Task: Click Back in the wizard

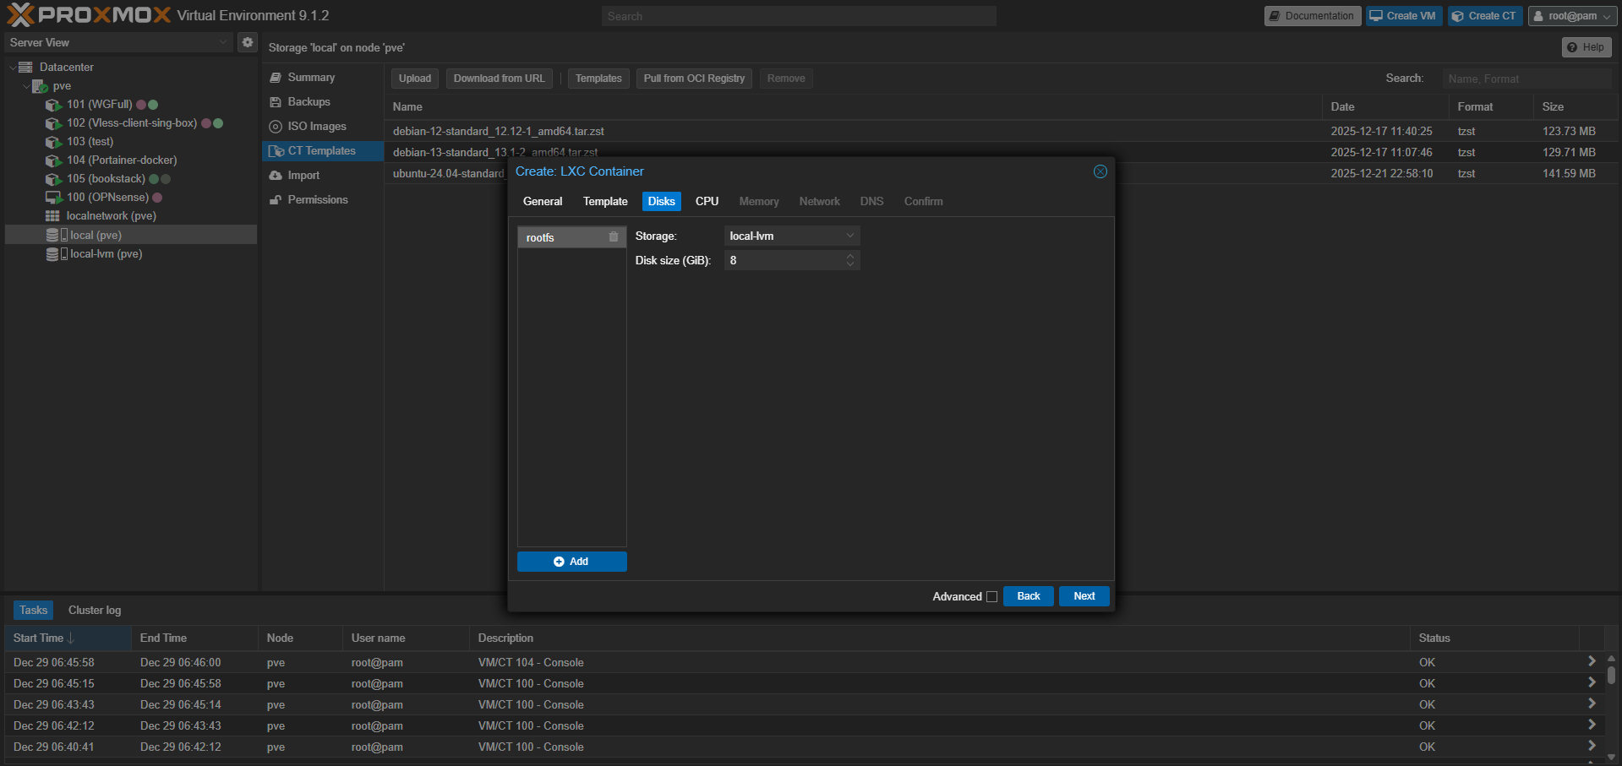Action: coord(1029,596)
